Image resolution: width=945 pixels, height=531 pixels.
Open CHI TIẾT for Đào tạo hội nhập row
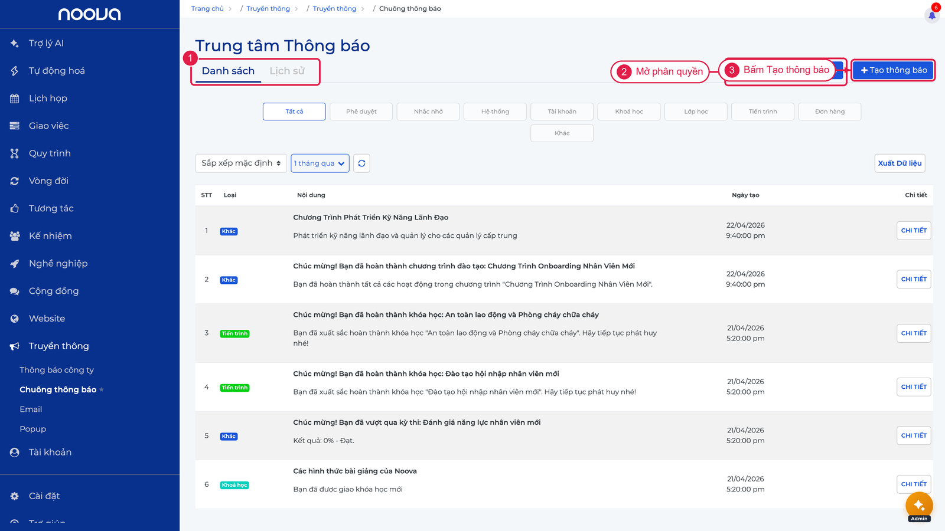coord(914,387)
